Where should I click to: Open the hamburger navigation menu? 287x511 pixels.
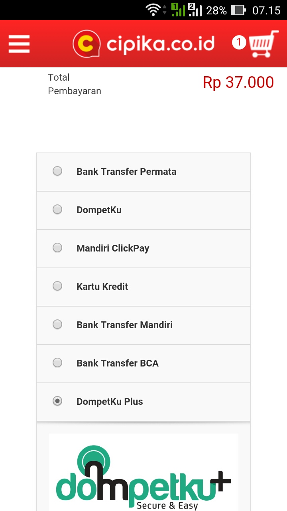click(x=19, y=44)
